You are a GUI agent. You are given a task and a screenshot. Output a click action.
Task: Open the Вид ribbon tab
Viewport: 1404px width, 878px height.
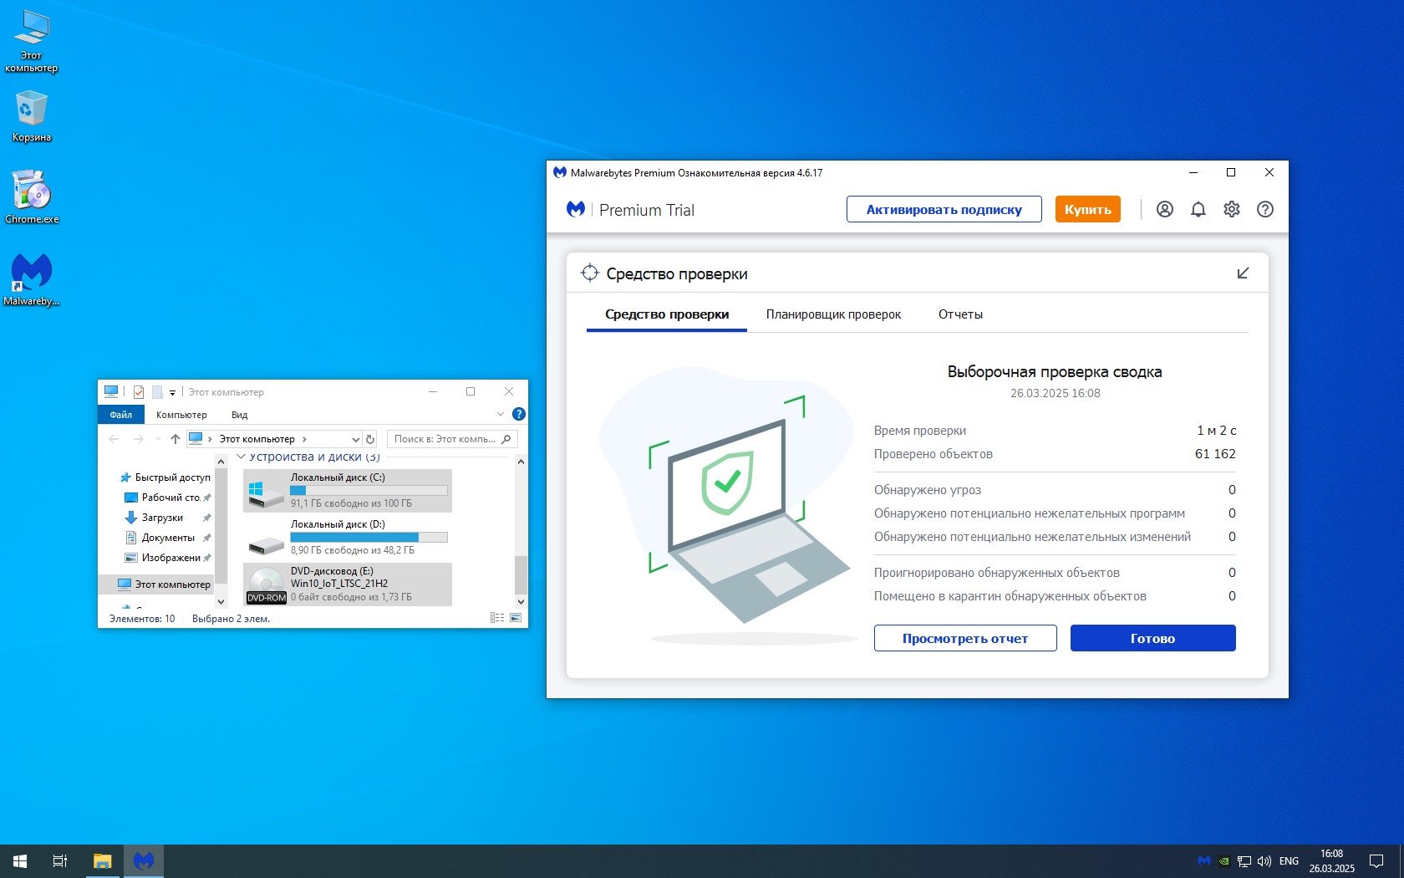click(239, 414)
